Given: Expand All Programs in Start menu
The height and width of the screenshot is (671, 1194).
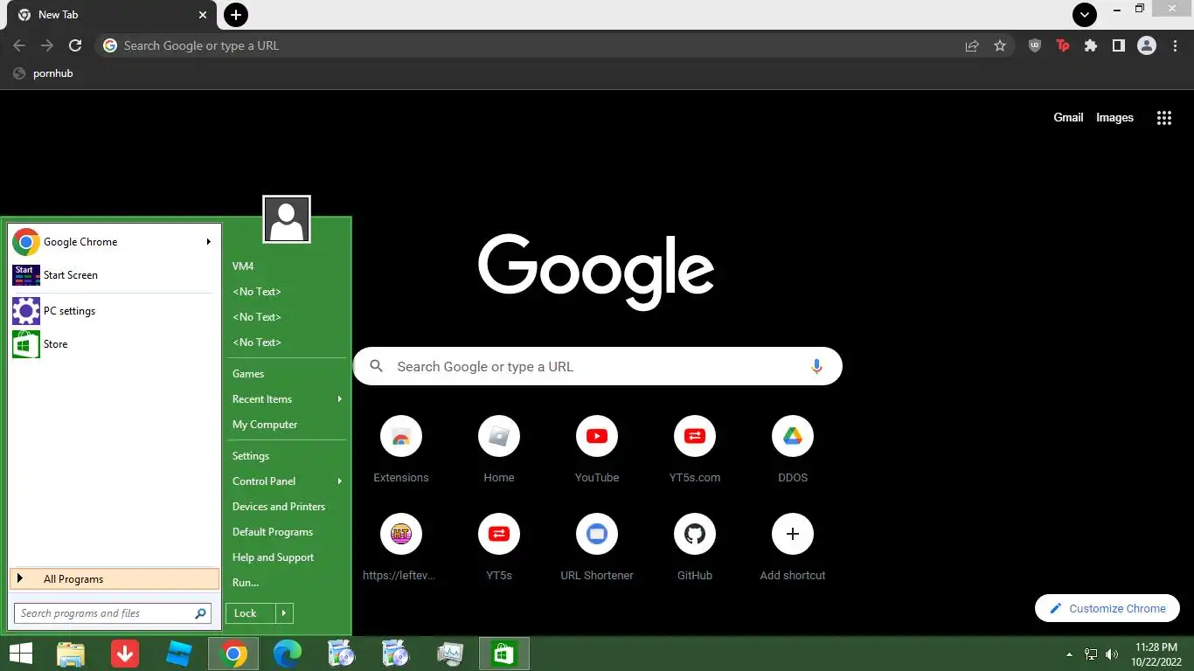Looking at the screenshot, I should (x=115, y=578).
